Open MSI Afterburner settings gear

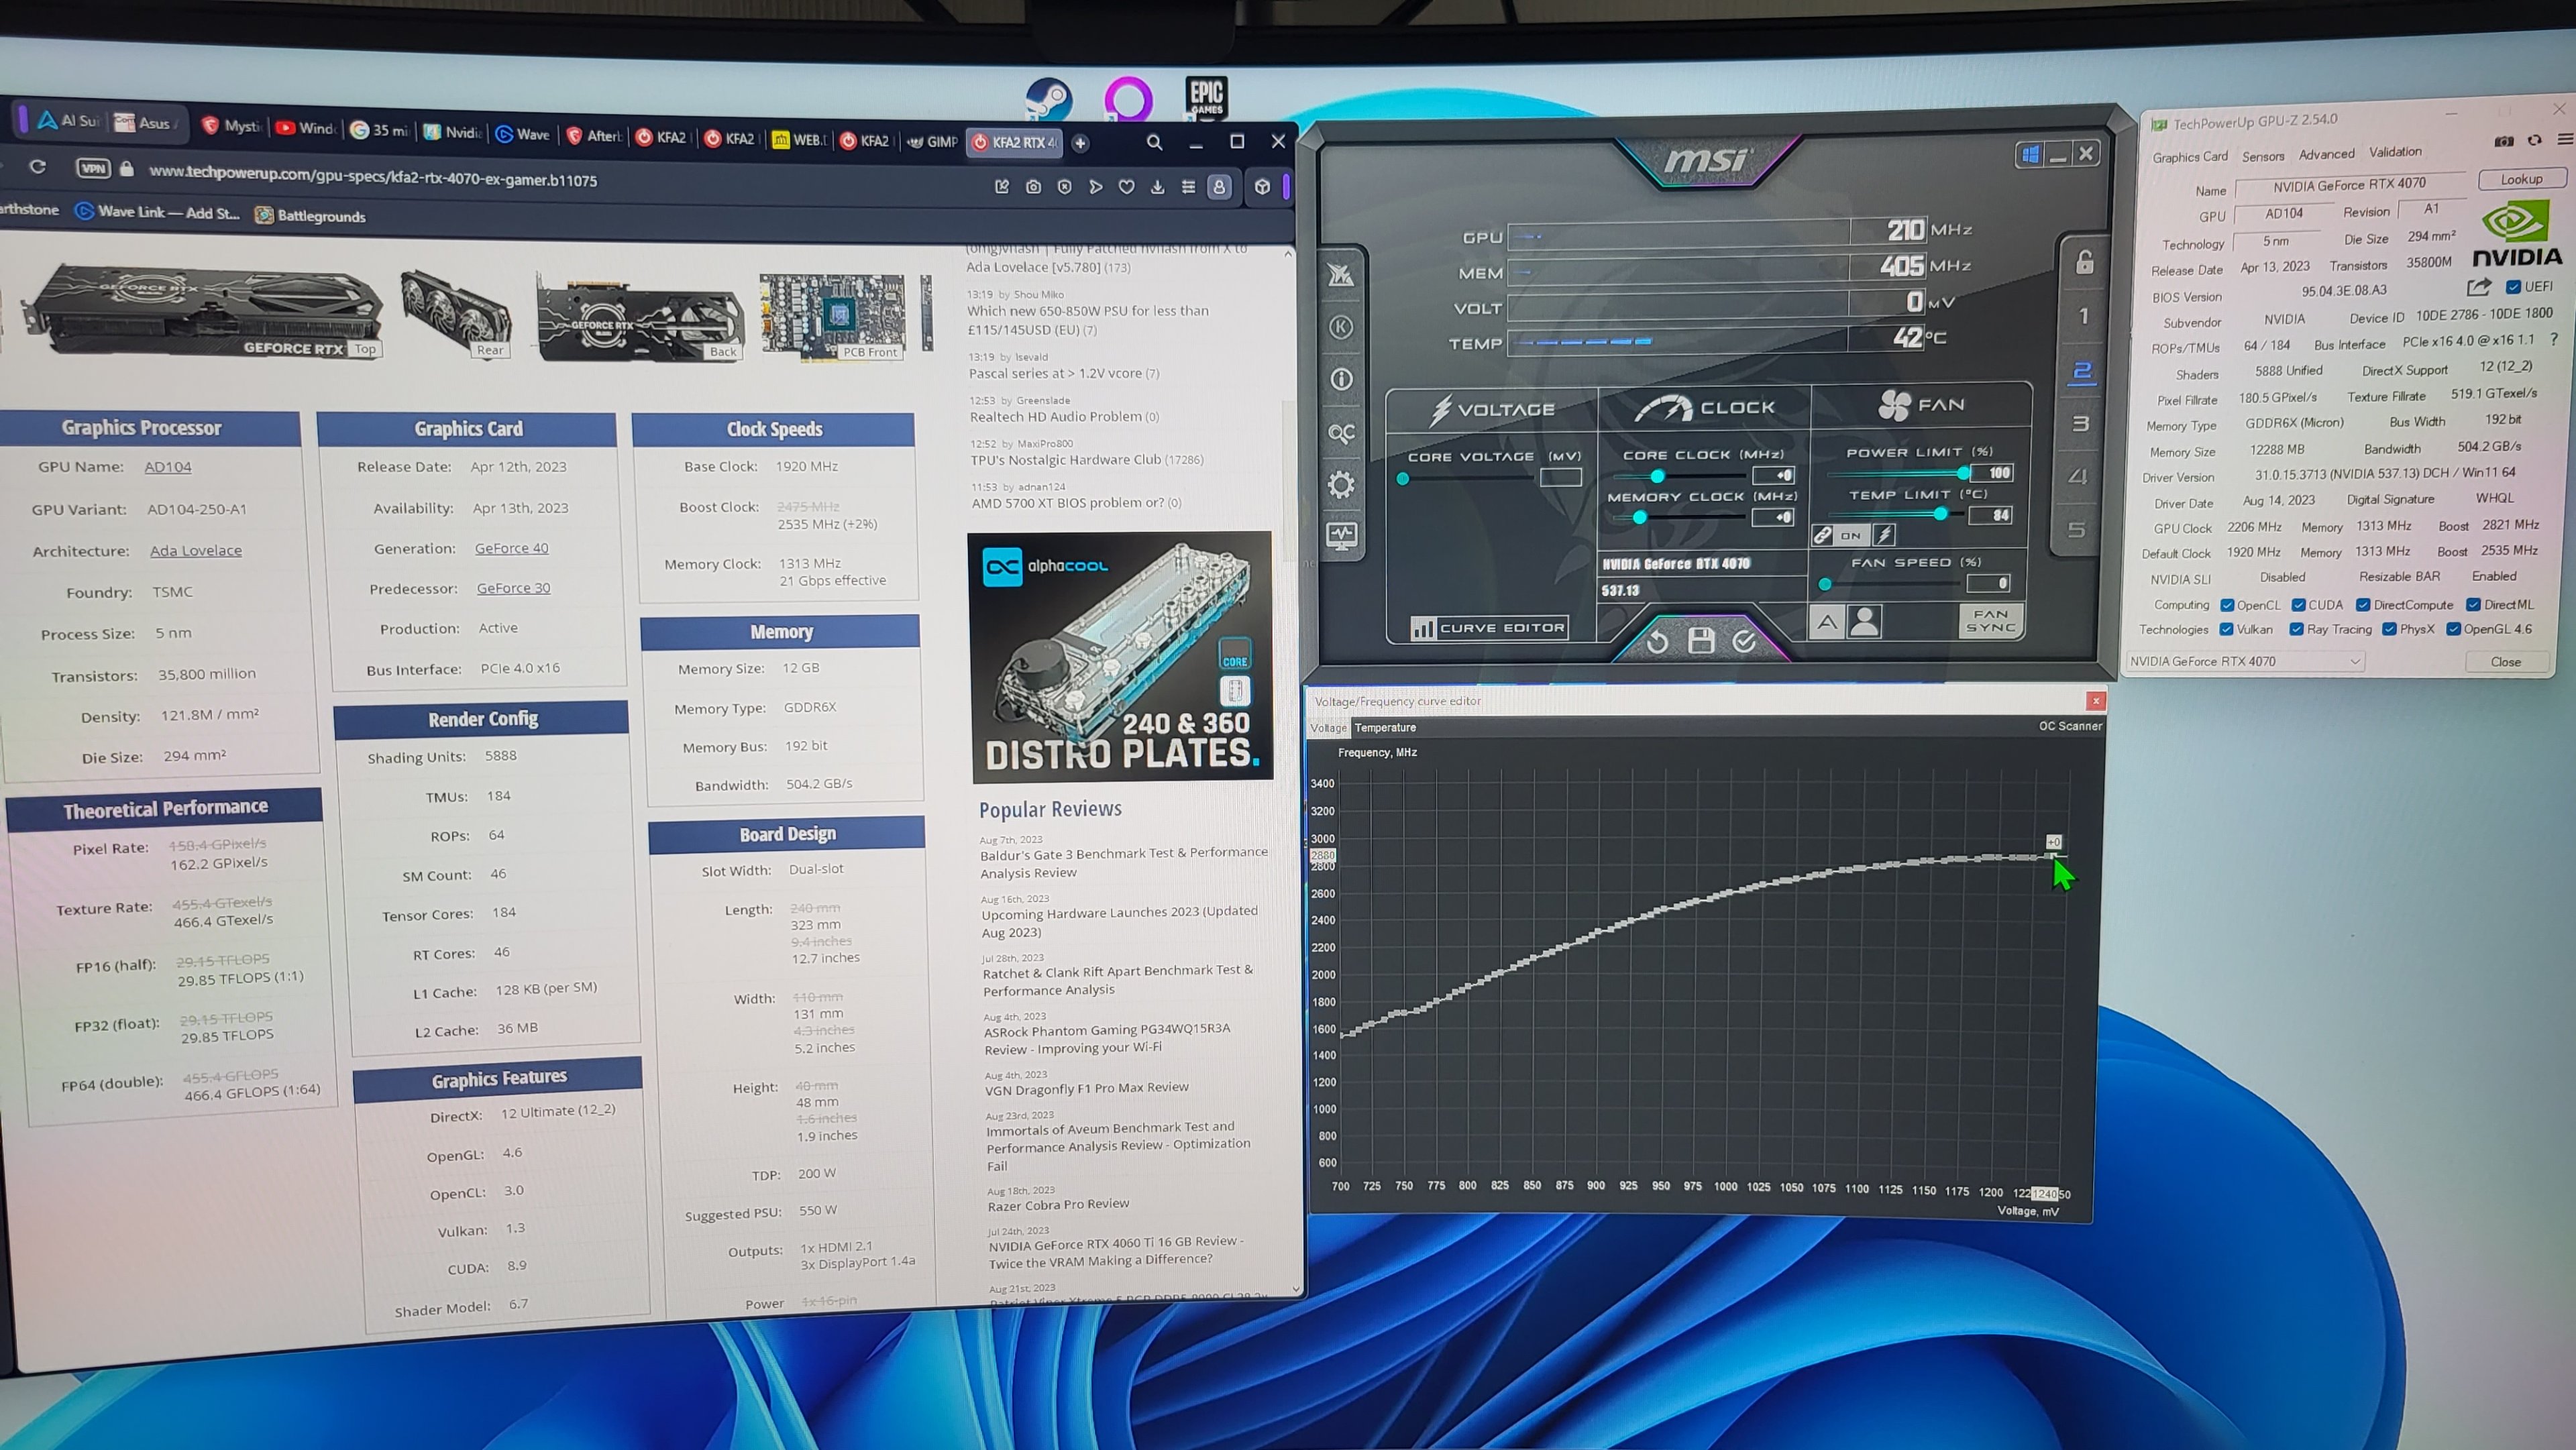(x=1341, y=485)
